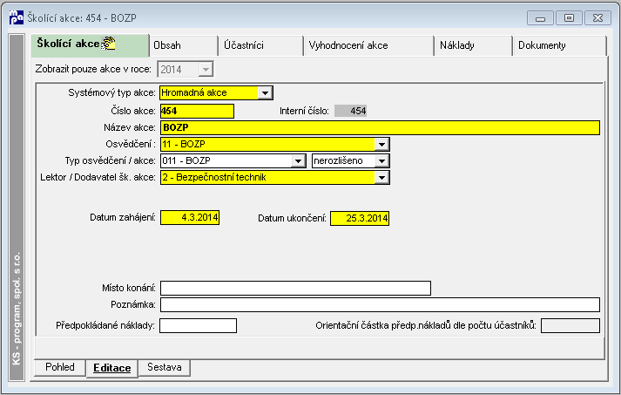The height and width of the screenshot is (395, 621).
Task: Click the Poznámka input field
Action: click(380, 304)
